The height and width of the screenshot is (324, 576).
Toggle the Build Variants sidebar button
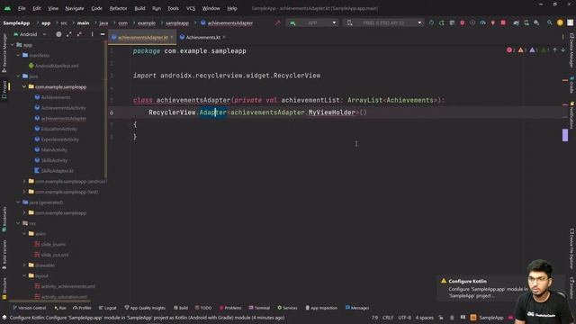pos(4,255)
